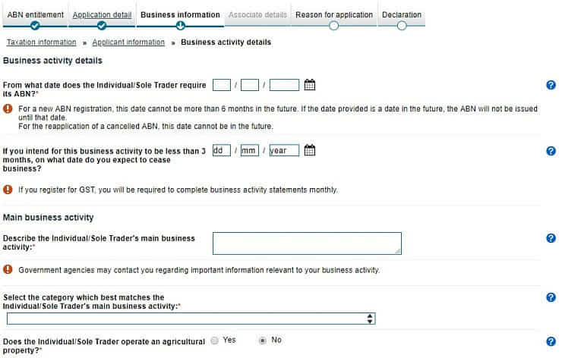Click the day field of ABN start date
Image resolution: width=562 pixels, height=358 pixels.
222,85
